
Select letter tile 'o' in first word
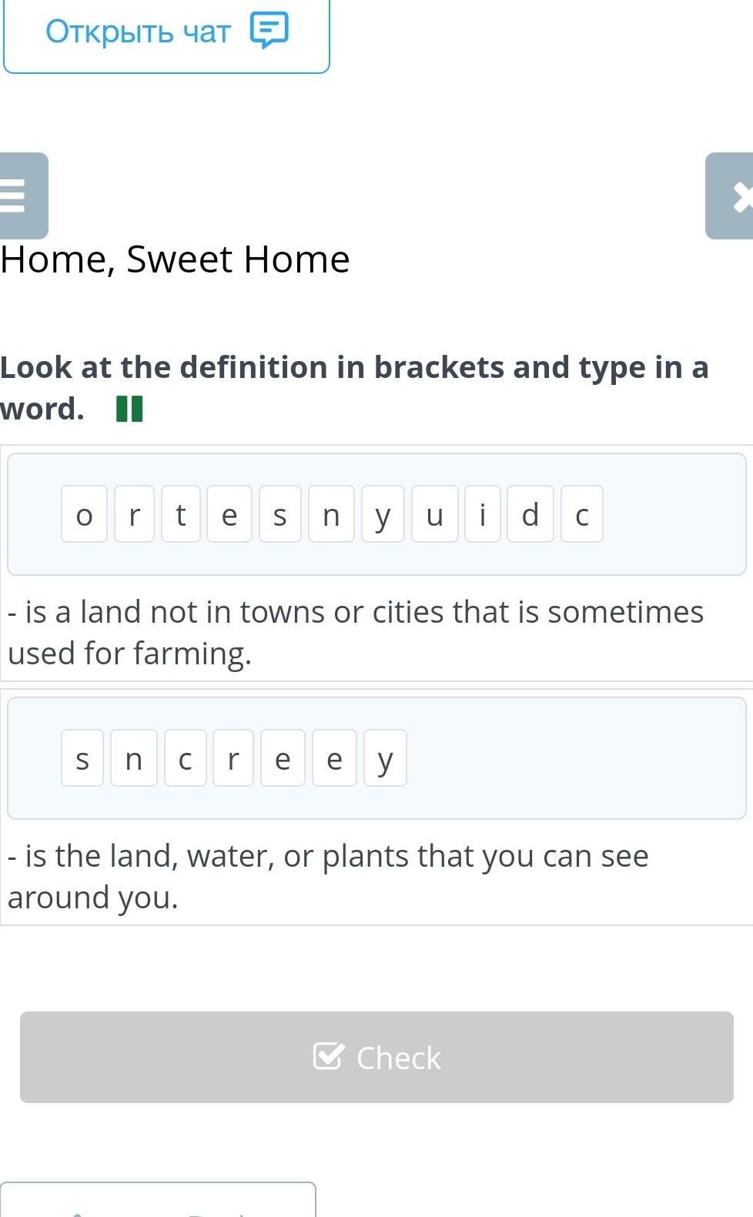[84, 514]
